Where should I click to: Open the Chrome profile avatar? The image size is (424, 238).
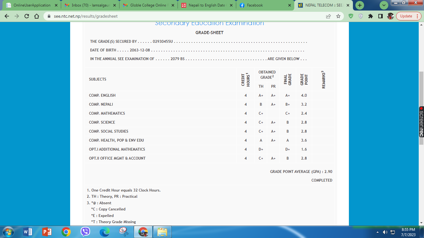pos(390,16)
